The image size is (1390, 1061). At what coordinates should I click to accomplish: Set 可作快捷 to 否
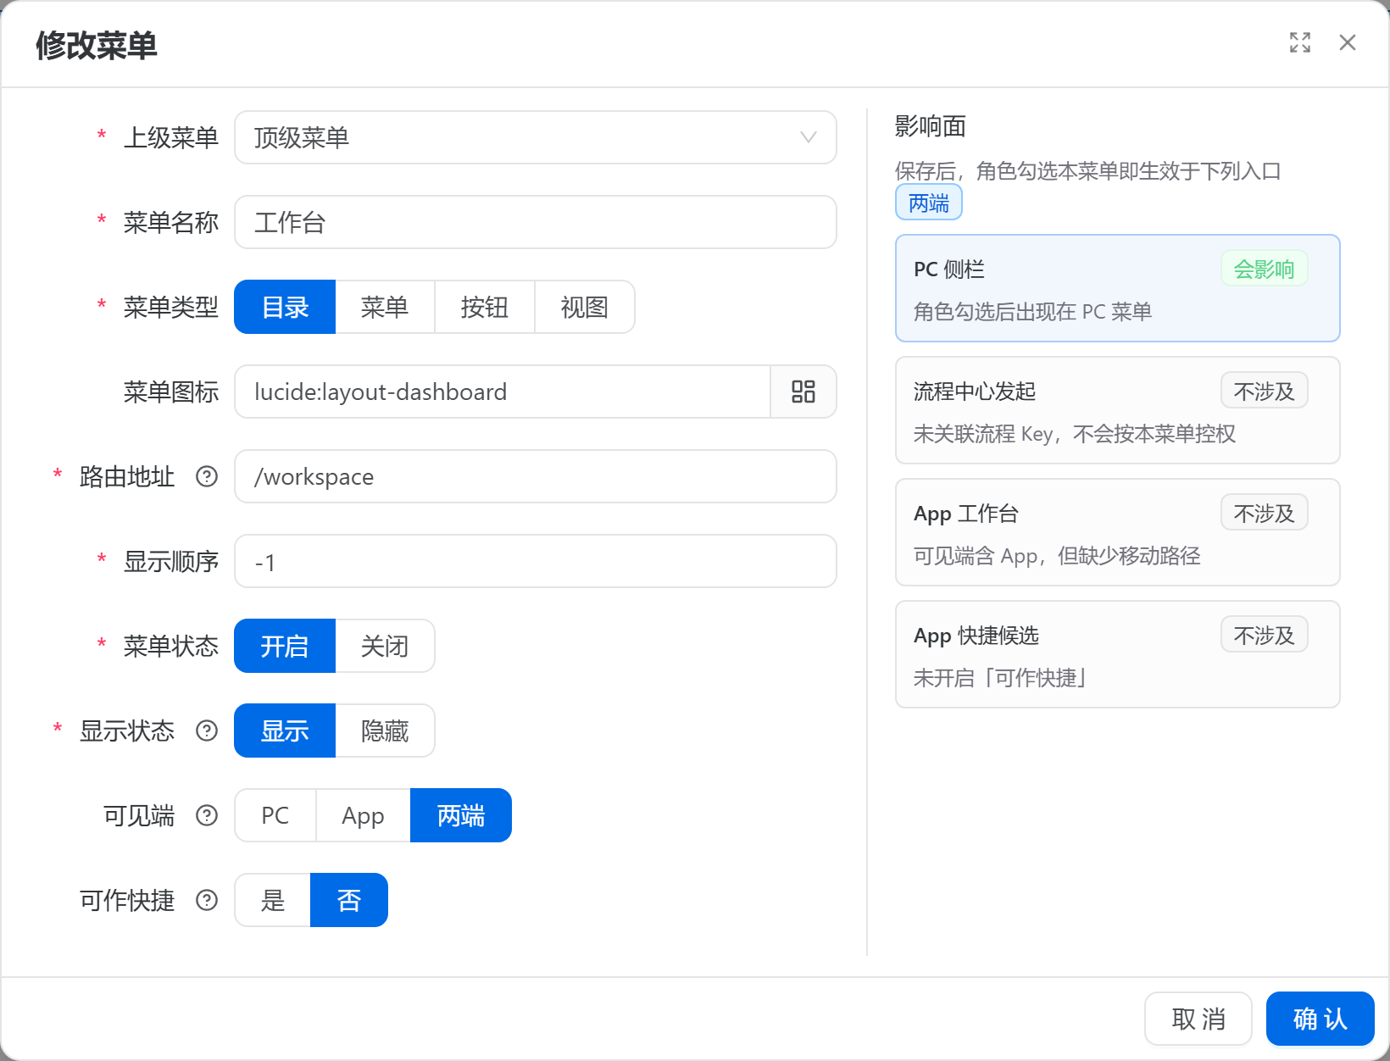(349, 900)
